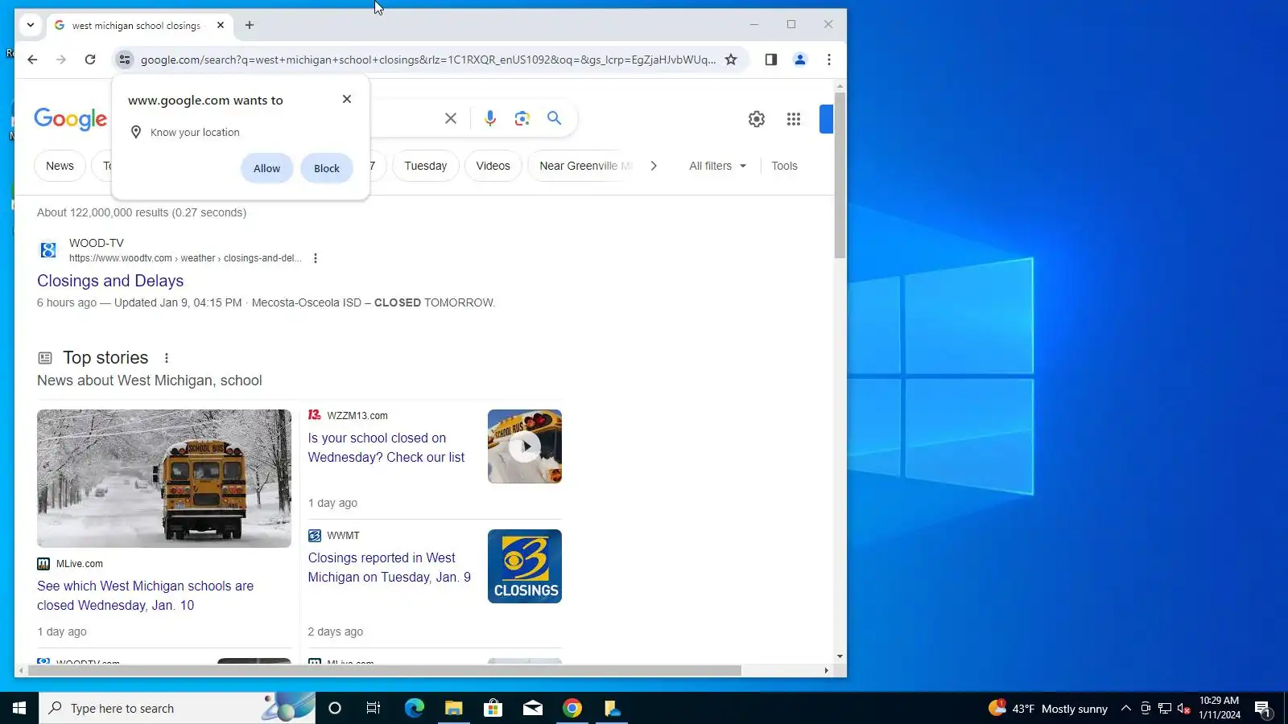Show hidden system tray icons

[1126, 708]
